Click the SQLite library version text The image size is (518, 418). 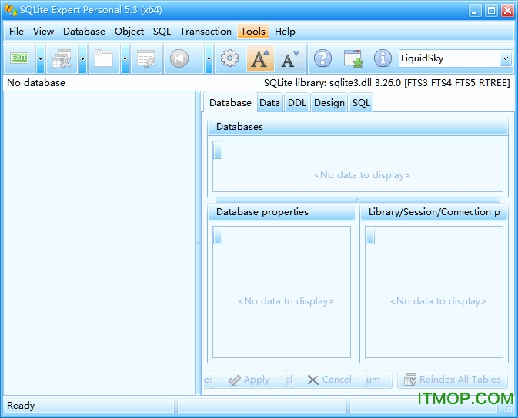tap(387, 83)
